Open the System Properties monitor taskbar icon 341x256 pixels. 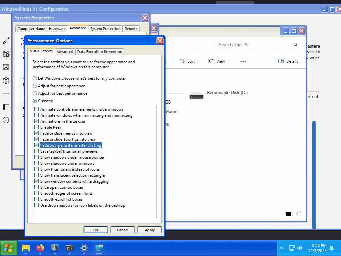coord(99,248)
